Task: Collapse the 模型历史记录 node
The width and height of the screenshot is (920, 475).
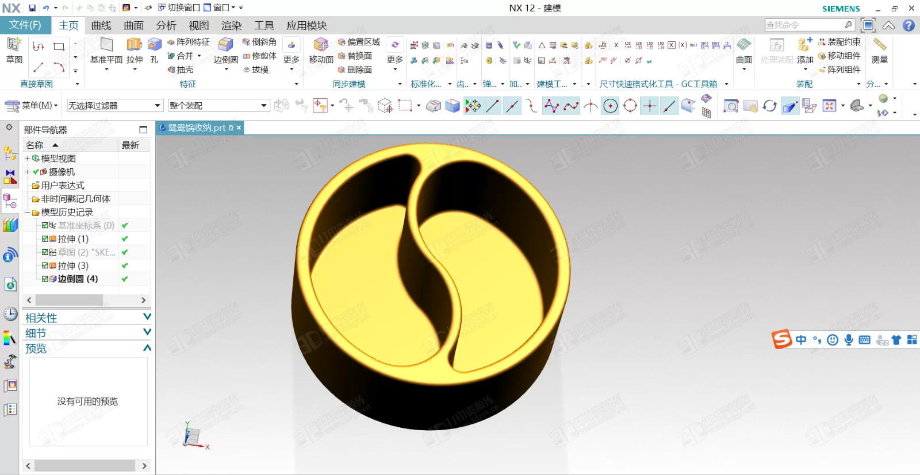Action: (x=27, y=213)
